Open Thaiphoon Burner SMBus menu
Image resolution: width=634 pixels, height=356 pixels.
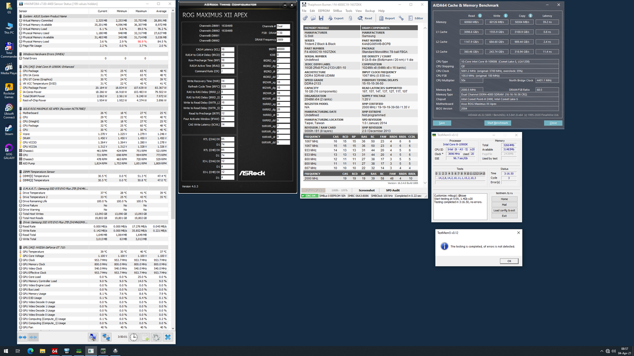pyautogui.click(x=337, y=10)
